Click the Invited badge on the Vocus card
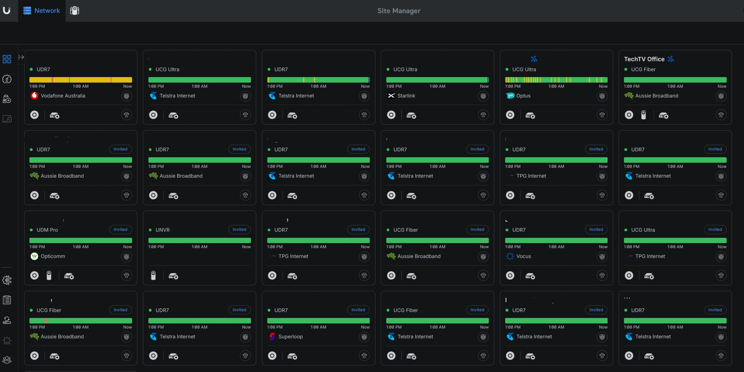The height and width of the screenshot is (372, 744). 596,229
